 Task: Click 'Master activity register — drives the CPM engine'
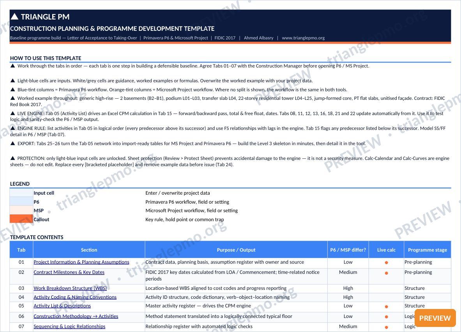coord(198,306)
